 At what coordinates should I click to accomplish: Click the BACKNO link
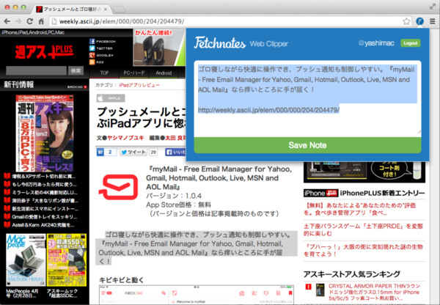[x=77, y=87]
